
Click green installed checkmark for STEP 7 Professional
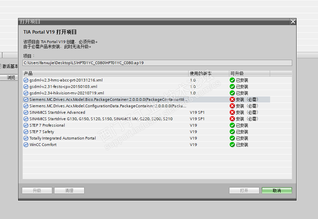[x=232, y=125]
